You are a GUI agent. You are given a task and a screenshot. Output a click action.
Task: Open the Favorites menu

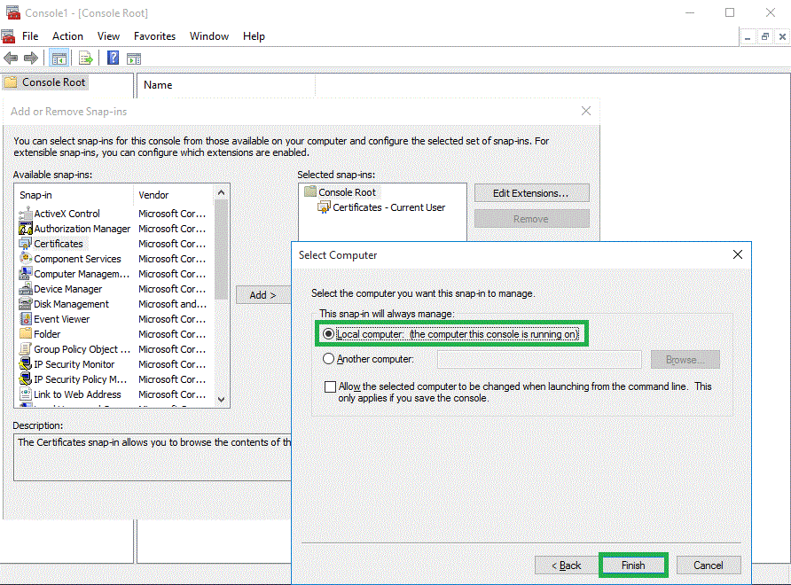pyautogui.click(x=154, y=36)
